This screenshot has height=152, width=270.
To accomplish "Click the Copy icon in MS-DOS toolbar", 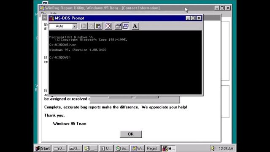I will [x=91, y=26].
